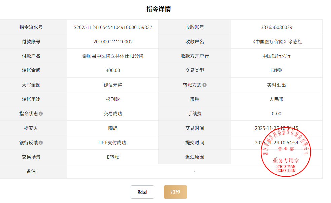
Task: Click the 报刊款 transfer purpose value
Action: [x=113, y=99]
